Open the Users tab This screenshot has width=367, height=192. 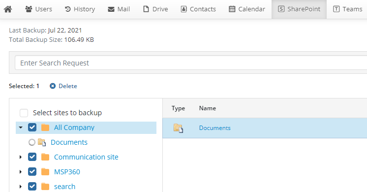(x=39, y=9)
